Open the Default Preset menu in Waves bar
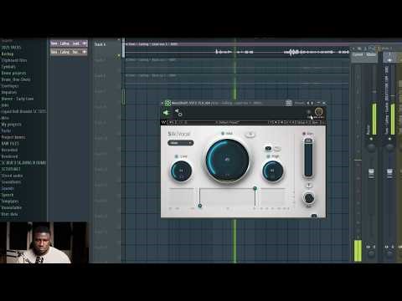Image resolution: width=402 pixels, height=301 pixels. coord(228,122)
